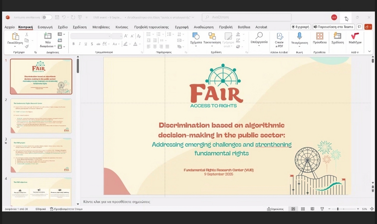This screenshot has height=224, width=377.
Task: Click the bullets list icon
Action: pyautogui.click(x=148, y=34)
